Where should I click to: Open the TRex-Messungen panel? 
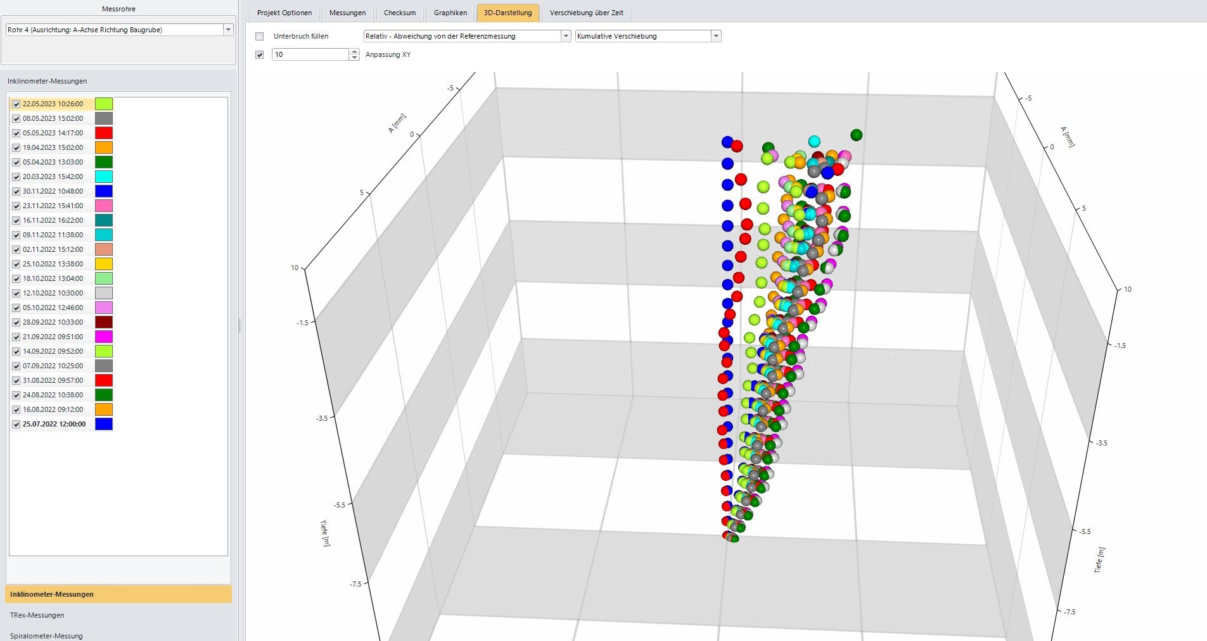pyautogui.click(x=37, y=615)
